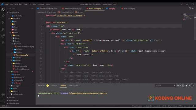The width and height of the screenshot is (196, 110).
Task: Maximize the panel with up chevron
Action: pyautogui.click(x=190, y=86)
